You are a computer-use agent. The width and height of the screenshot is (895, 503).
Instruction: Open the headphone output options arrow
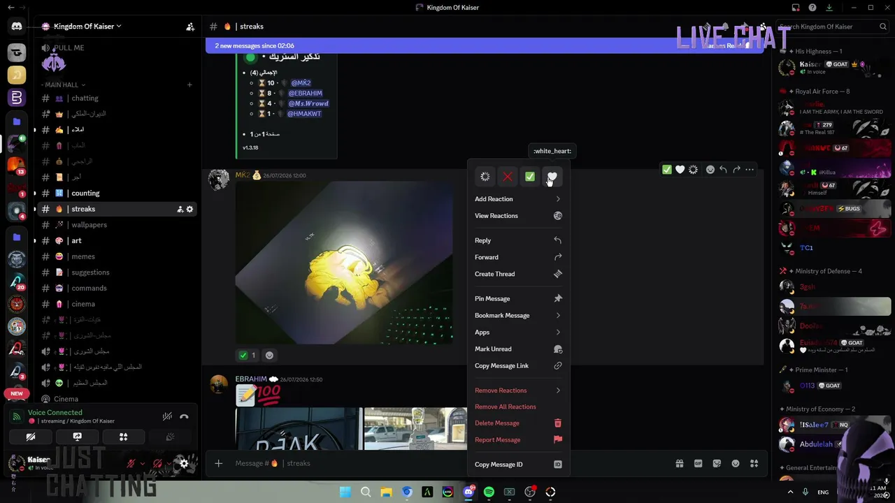click(169, 463)
